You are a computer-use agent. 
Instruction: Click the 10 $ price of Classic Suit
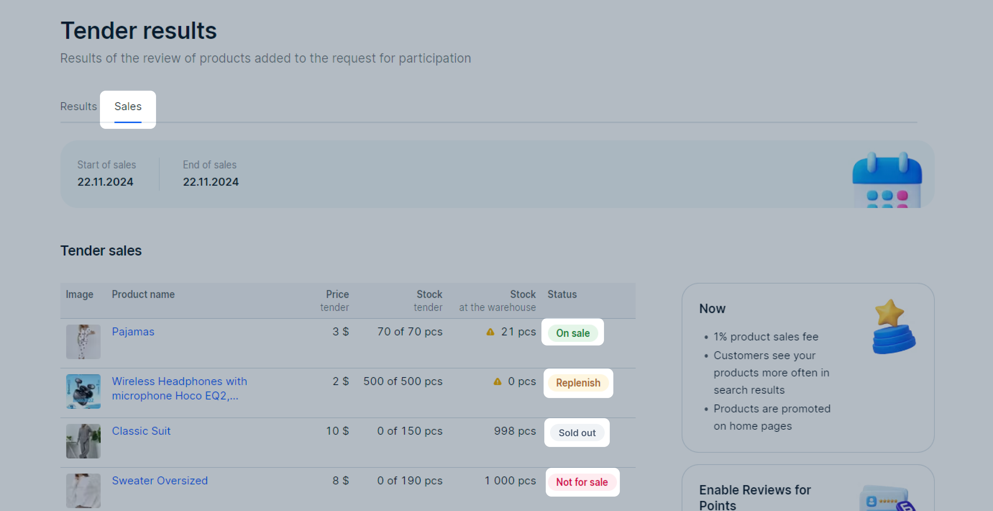coord(337,431)
